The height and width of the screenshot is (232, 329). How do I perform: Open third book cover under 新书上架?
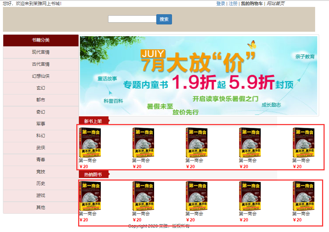(196, 143)
